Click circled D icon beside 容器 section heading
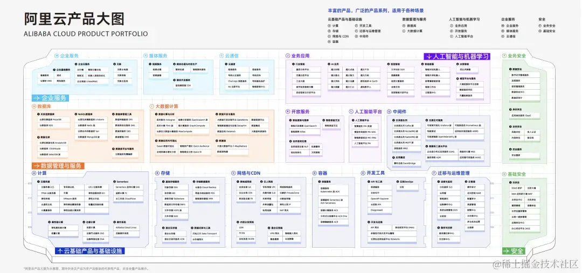This screenshot has width=582, height=273. pos(314,173)
